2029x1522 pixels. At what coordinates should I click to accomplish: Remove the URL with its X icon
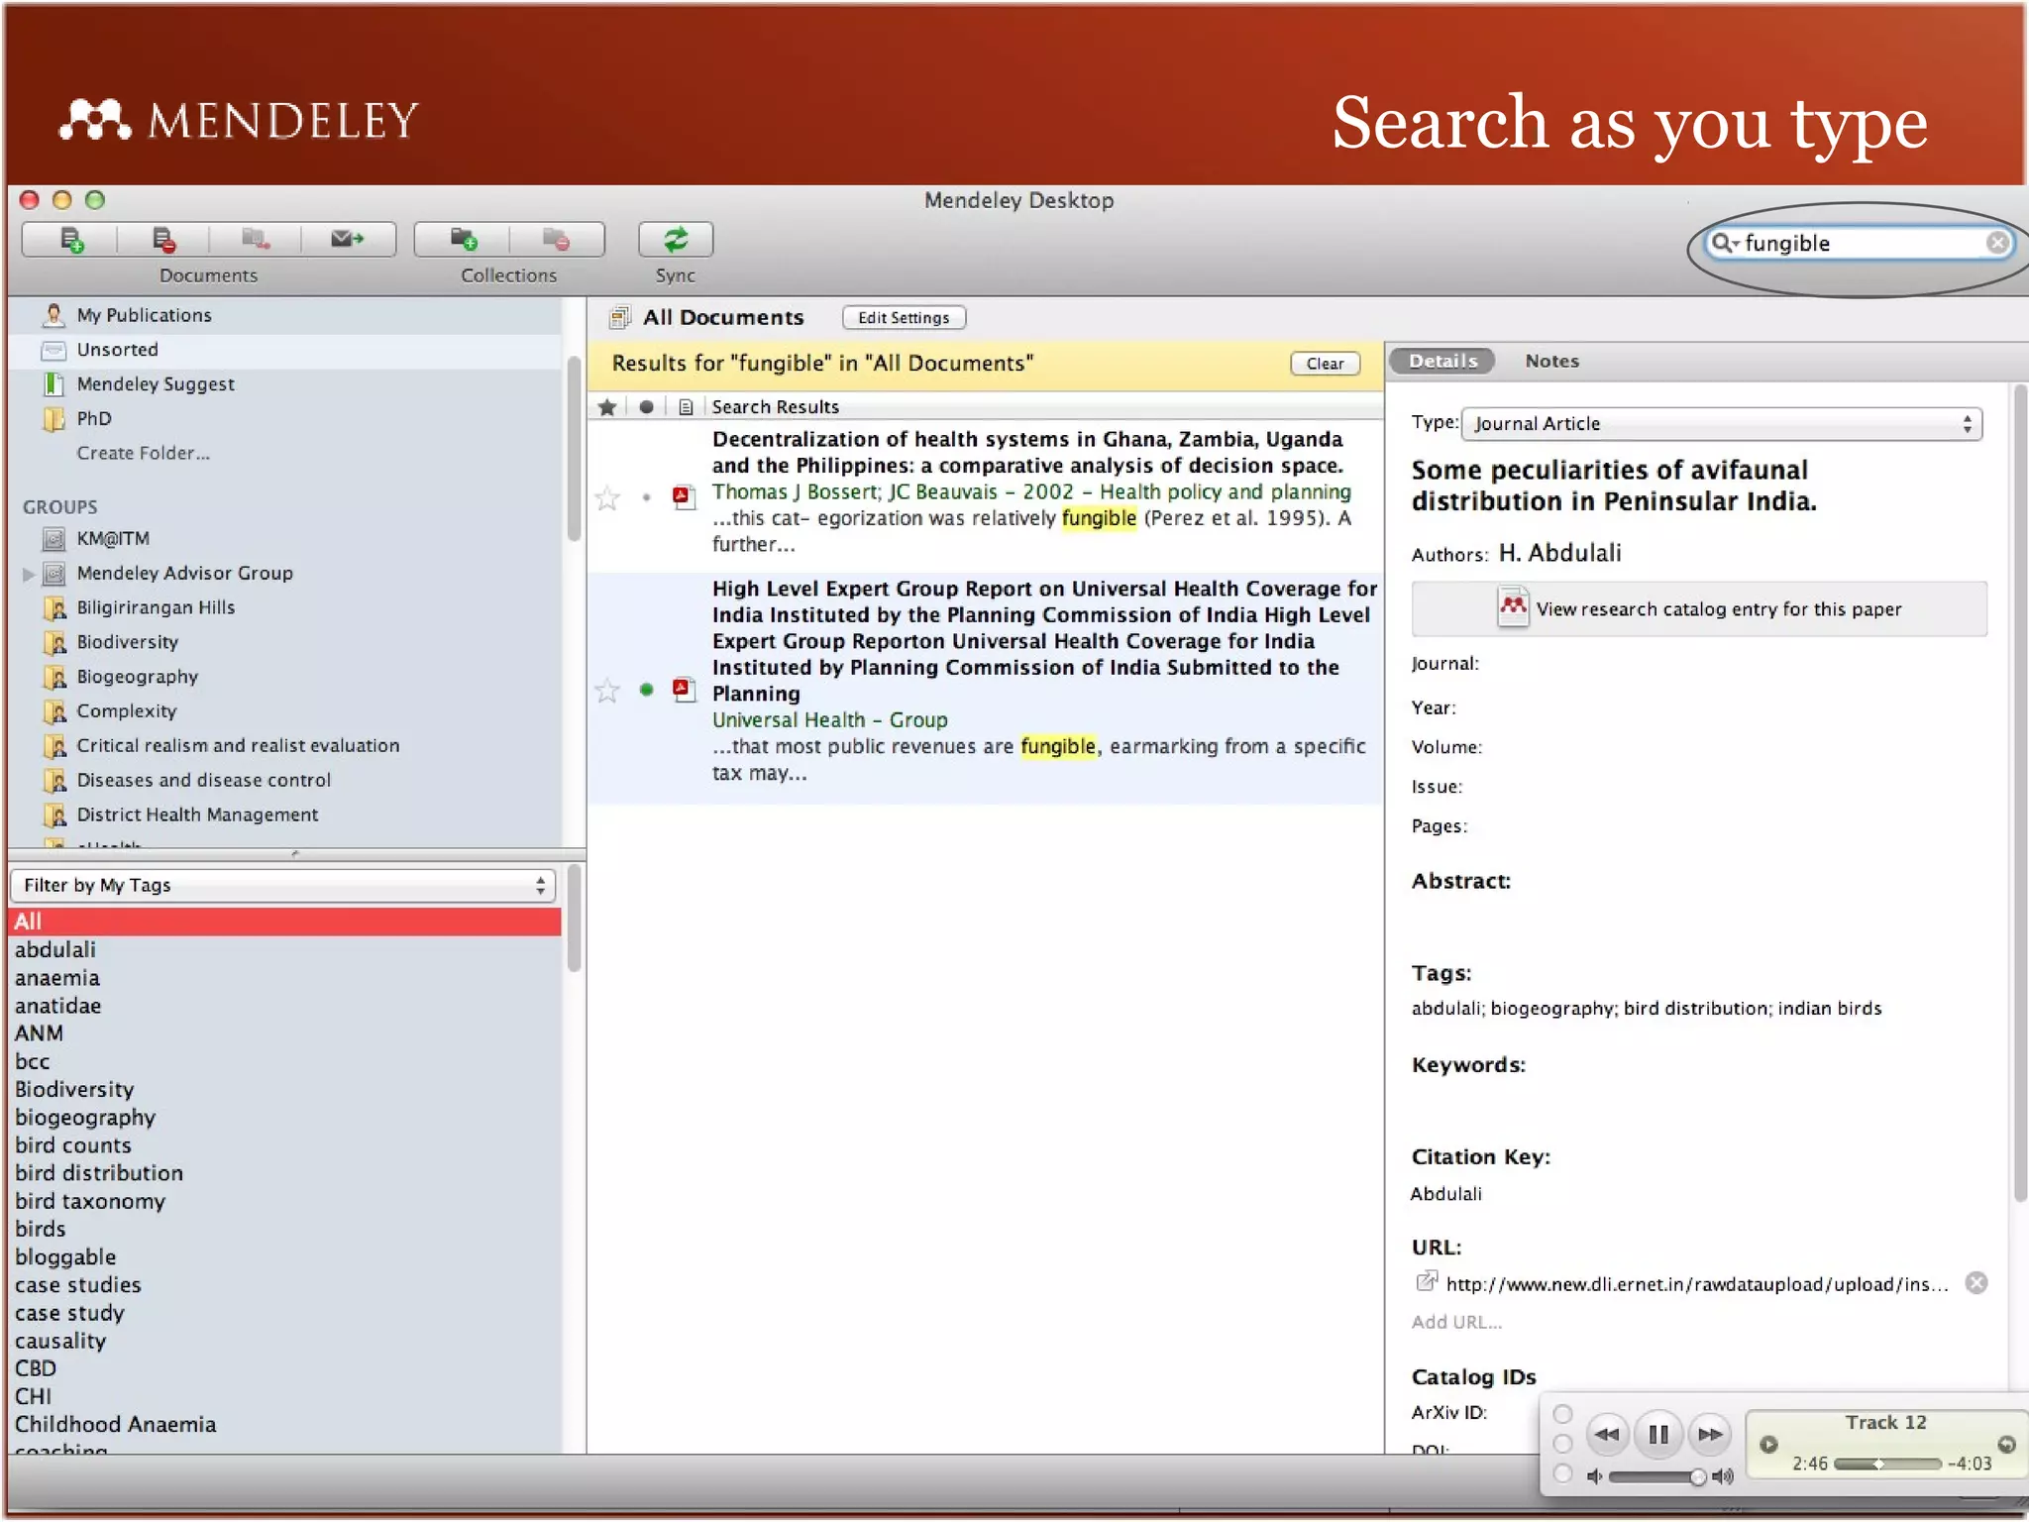[1976, 1283]
